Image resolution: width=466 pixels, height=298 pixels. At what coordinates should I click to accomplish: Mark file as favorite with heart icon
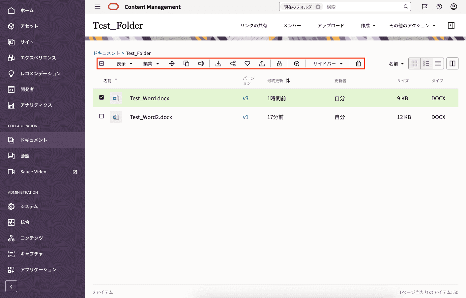click(247, 63)
